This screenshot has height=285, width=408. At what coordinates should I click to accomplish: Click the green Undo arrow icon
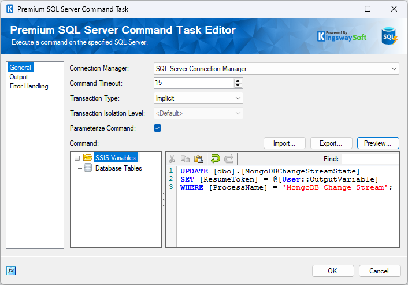(216, 159)
